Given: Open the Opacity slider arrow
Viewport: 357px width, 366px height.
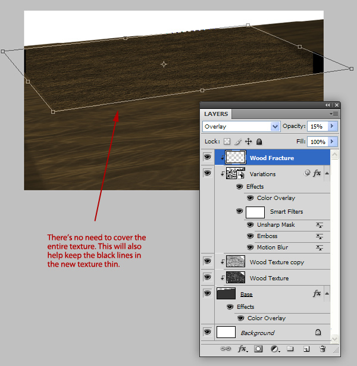Looking at the screenshot, I should pos(333,126).
